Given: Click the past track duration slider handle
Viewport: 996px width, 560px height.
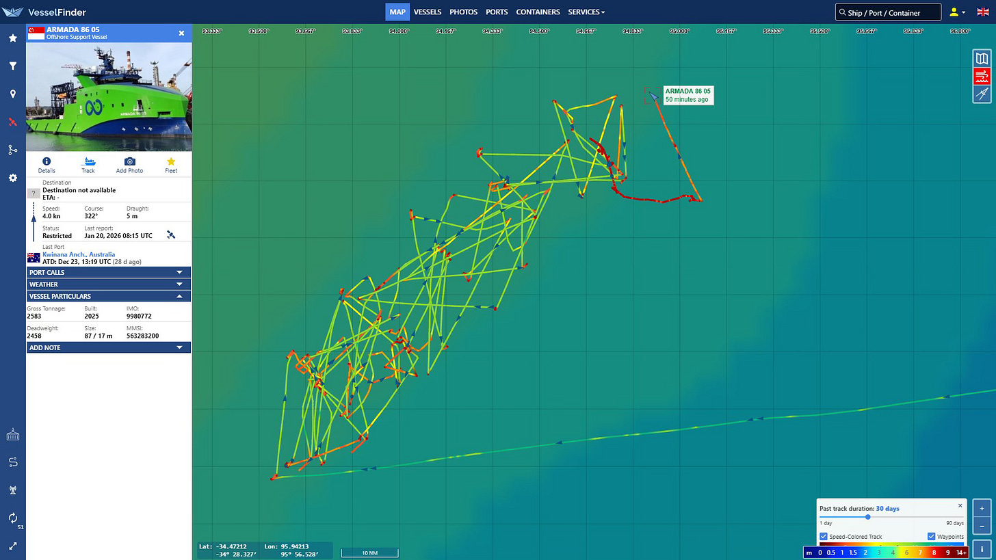Looking at the screenshot, I should (x=867, y=517).
